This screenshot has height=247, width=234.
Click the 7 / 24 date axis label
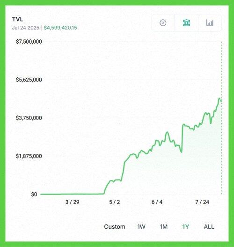(x=202, y=202)
